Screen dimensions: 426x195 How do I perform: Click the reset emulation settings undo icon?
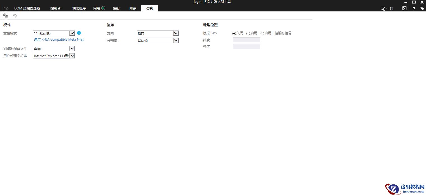click(x=14, y=16)
